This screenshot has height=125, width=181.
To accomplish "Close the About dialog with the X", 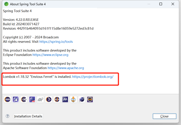I will (173, 4).
